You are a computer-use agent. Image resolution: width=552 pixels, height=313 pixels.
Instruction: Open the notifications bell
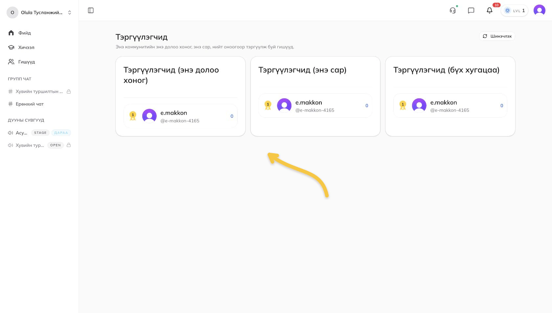click(x=490, y=11)
